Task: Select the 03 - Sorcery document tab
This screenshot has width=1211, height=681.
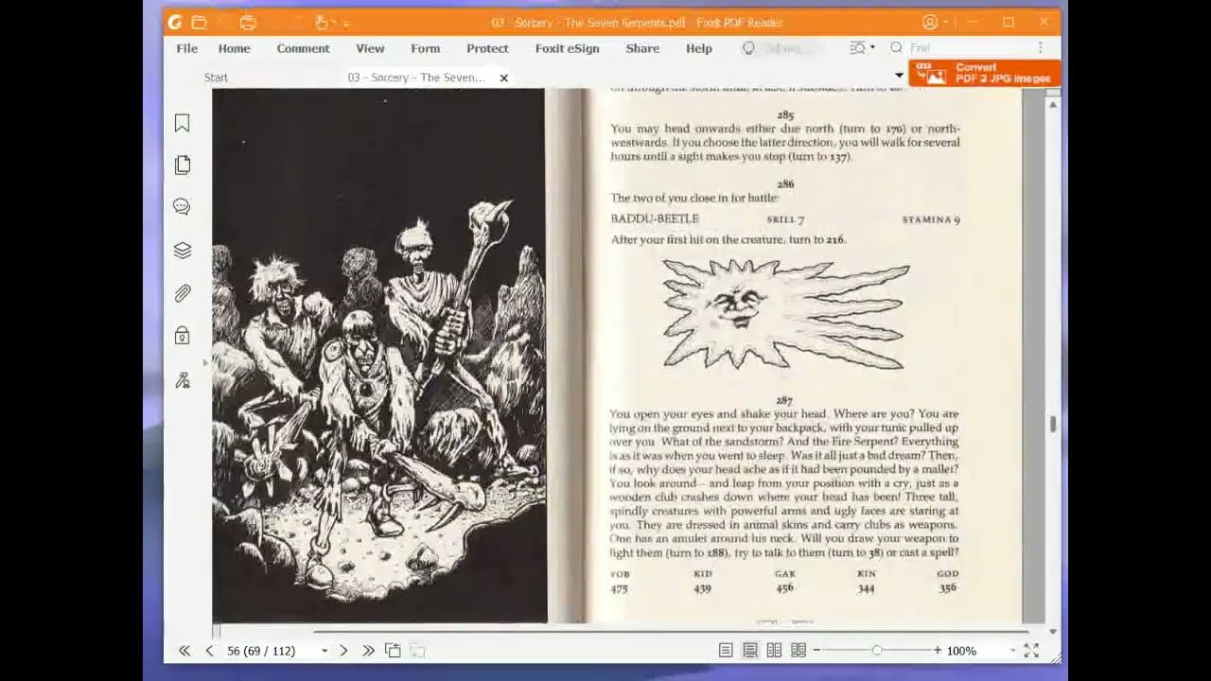Action: click(416, 78)
